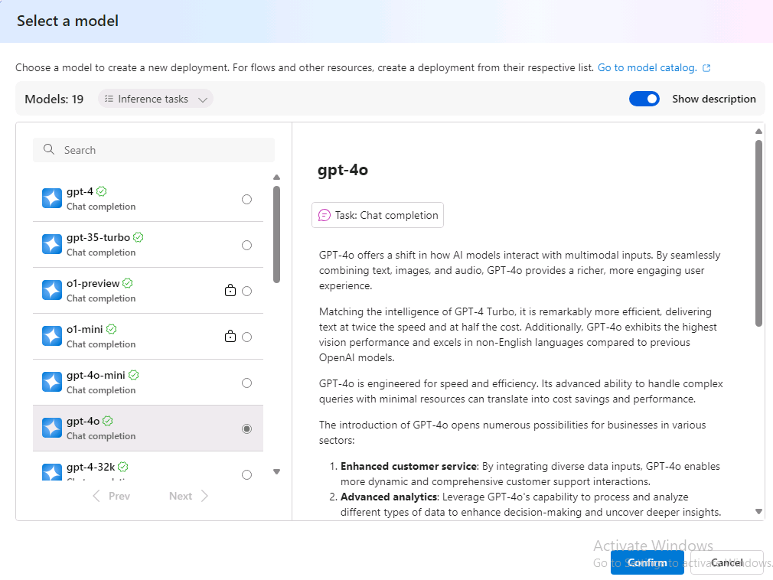Open the Inference tasks dropdown
The width and height of the screenshot is (773, 580).
156,99
